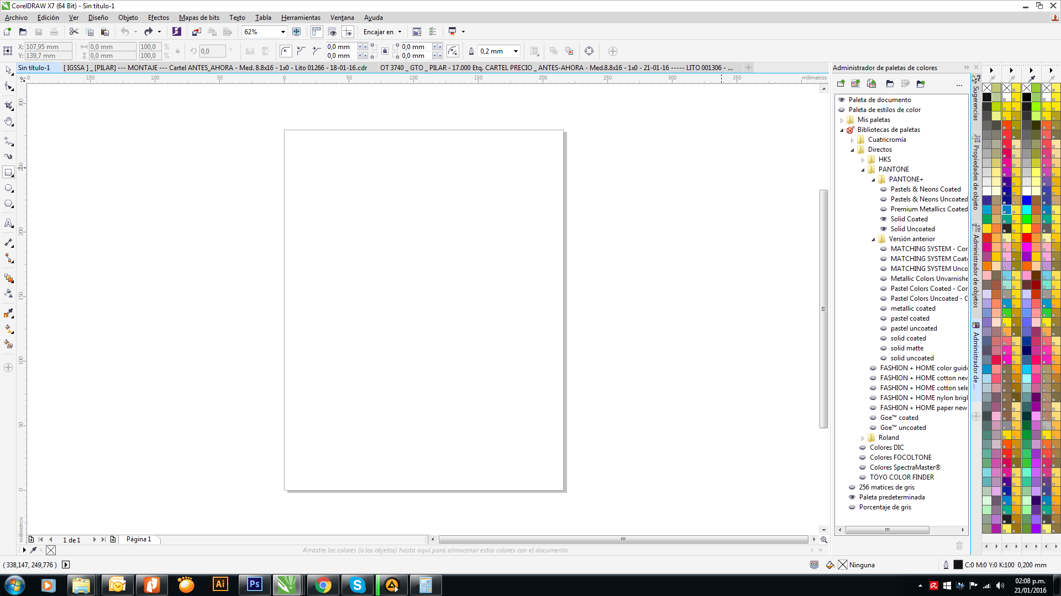Click the Quick customize plus in property bar
Screen dimensions: 1061x596
click(612, 51)
